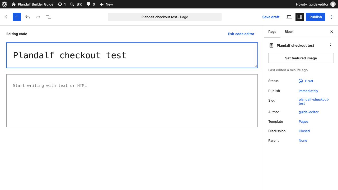Open the editor Options three-dot menu
This screenshot has width=338, height=190.
click(332, 17)
